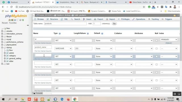This screenshot has width=182, height=102.
Task: Open the Insert tab
Action: point(87,19)
